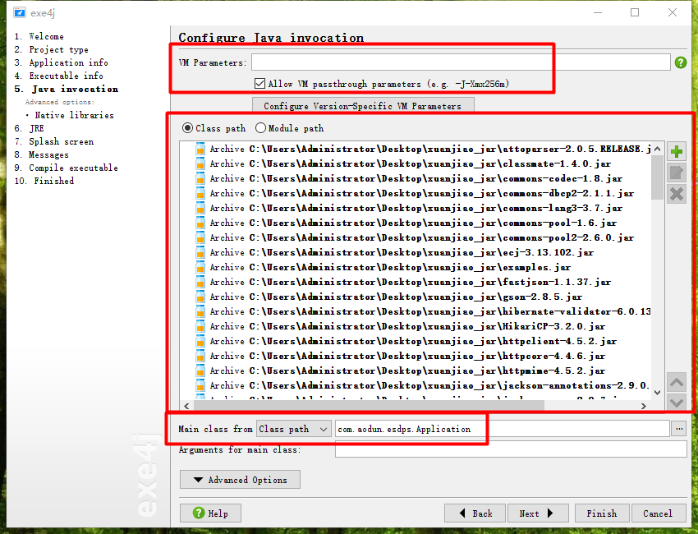Go to step 8 Messages
This screenshot has height=534, width=698.
[41, 154]
